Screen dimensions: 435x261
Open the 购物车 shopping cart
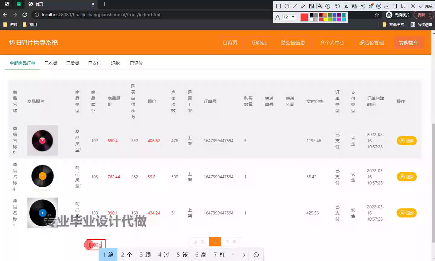(408, 43)
